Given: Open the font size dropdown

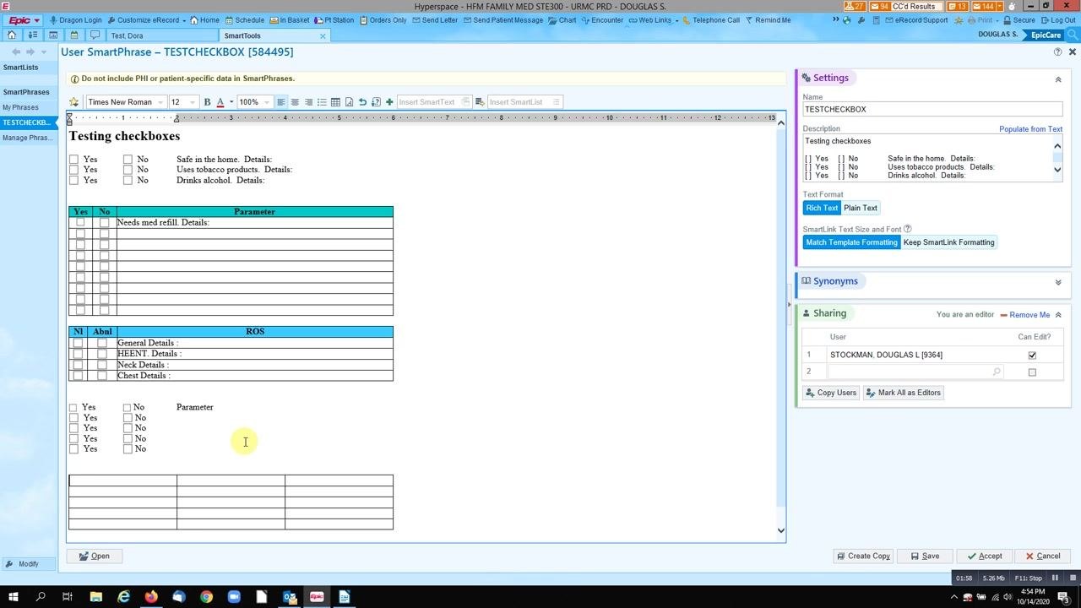Looking at the screenshot, I should tap(183, 102).
